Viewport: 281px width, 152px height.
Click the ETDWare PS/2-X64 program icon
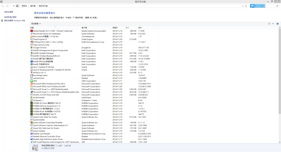pos(32,42)
